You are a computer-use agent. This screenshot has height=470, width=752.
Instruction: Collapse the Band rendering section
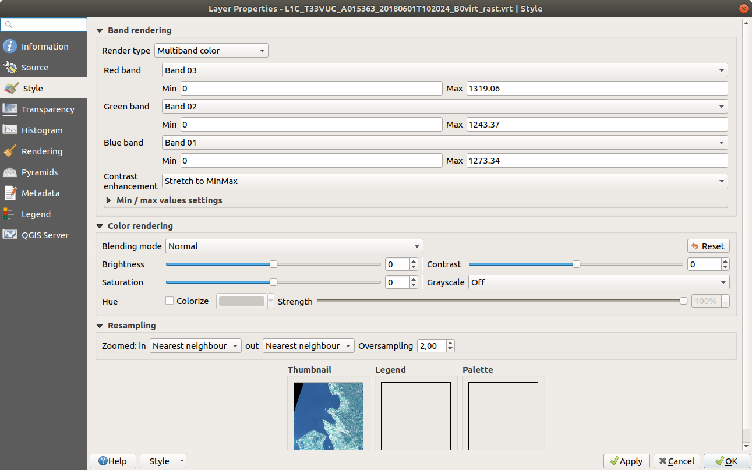click(x=100, y=30)
